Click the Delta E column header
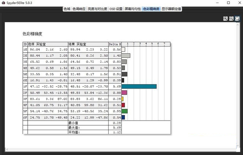 (x=115, y=44)
